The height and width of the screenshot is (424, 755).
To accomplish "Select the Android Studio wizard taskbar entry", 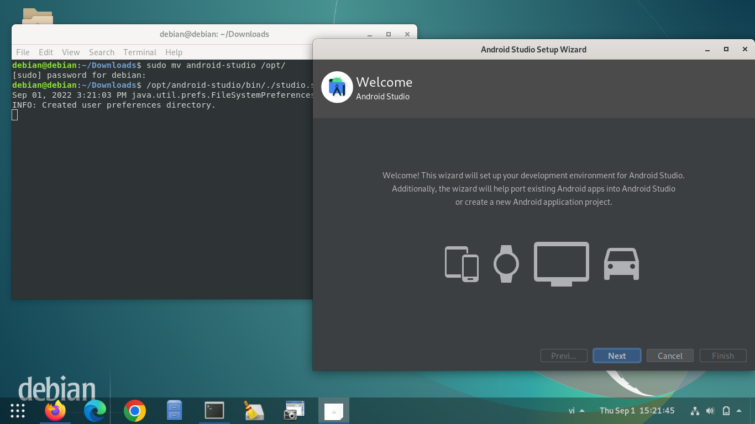I will (x=334, y=411).
